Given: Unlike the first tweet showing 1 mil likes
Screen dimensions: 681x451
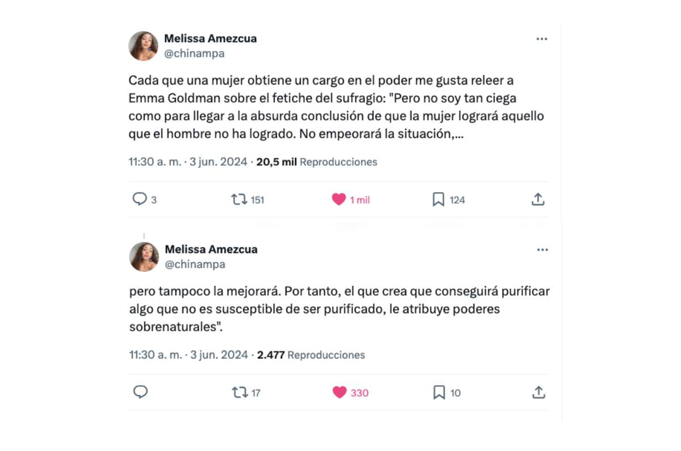Looking at the screenshot, I should (x=339, y=200).
